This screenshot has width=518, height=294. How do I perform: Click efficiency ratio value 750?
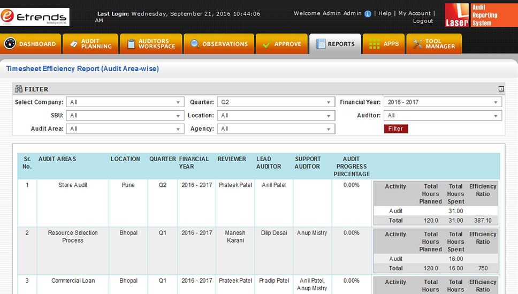tap(483, 268)
